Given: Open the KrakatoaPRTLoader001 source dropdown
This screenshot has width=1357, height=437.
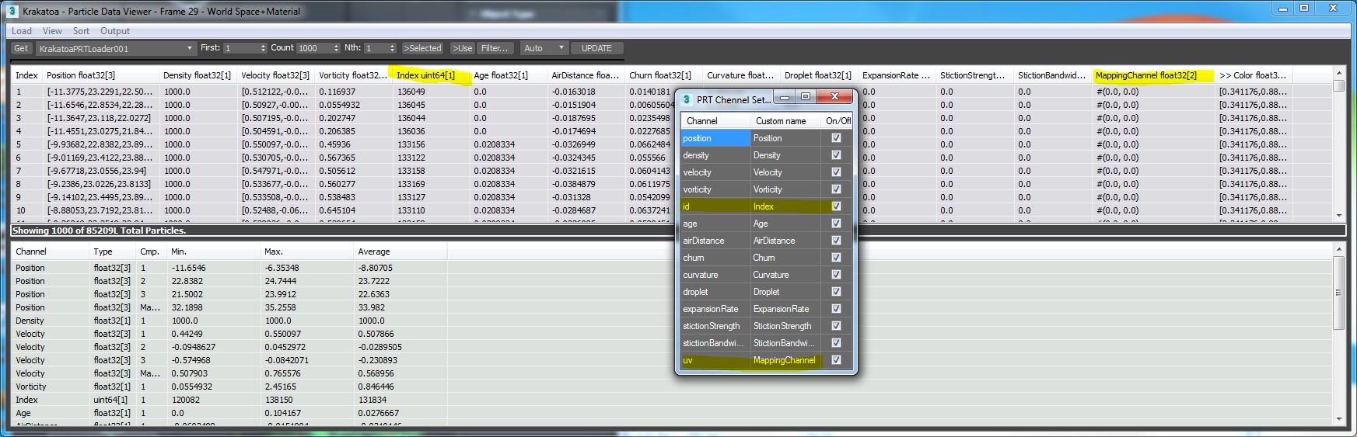Looking at the screenshot, I should (x=115, y=48).
